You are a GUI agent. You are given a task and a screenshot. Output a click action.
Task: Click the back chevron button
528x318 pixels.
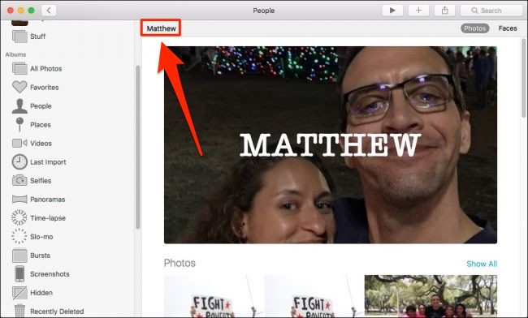pos(49,10)
